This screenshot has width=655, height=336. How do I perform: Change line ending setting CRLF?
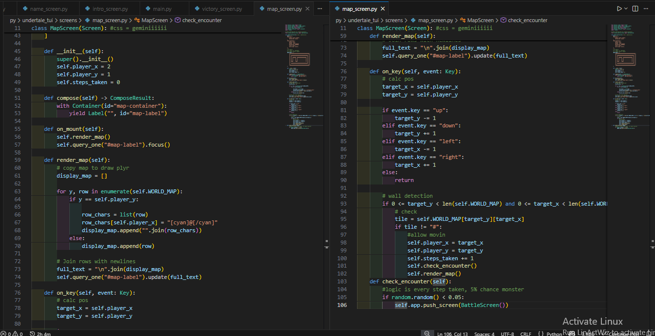click(x=526, y=334)
